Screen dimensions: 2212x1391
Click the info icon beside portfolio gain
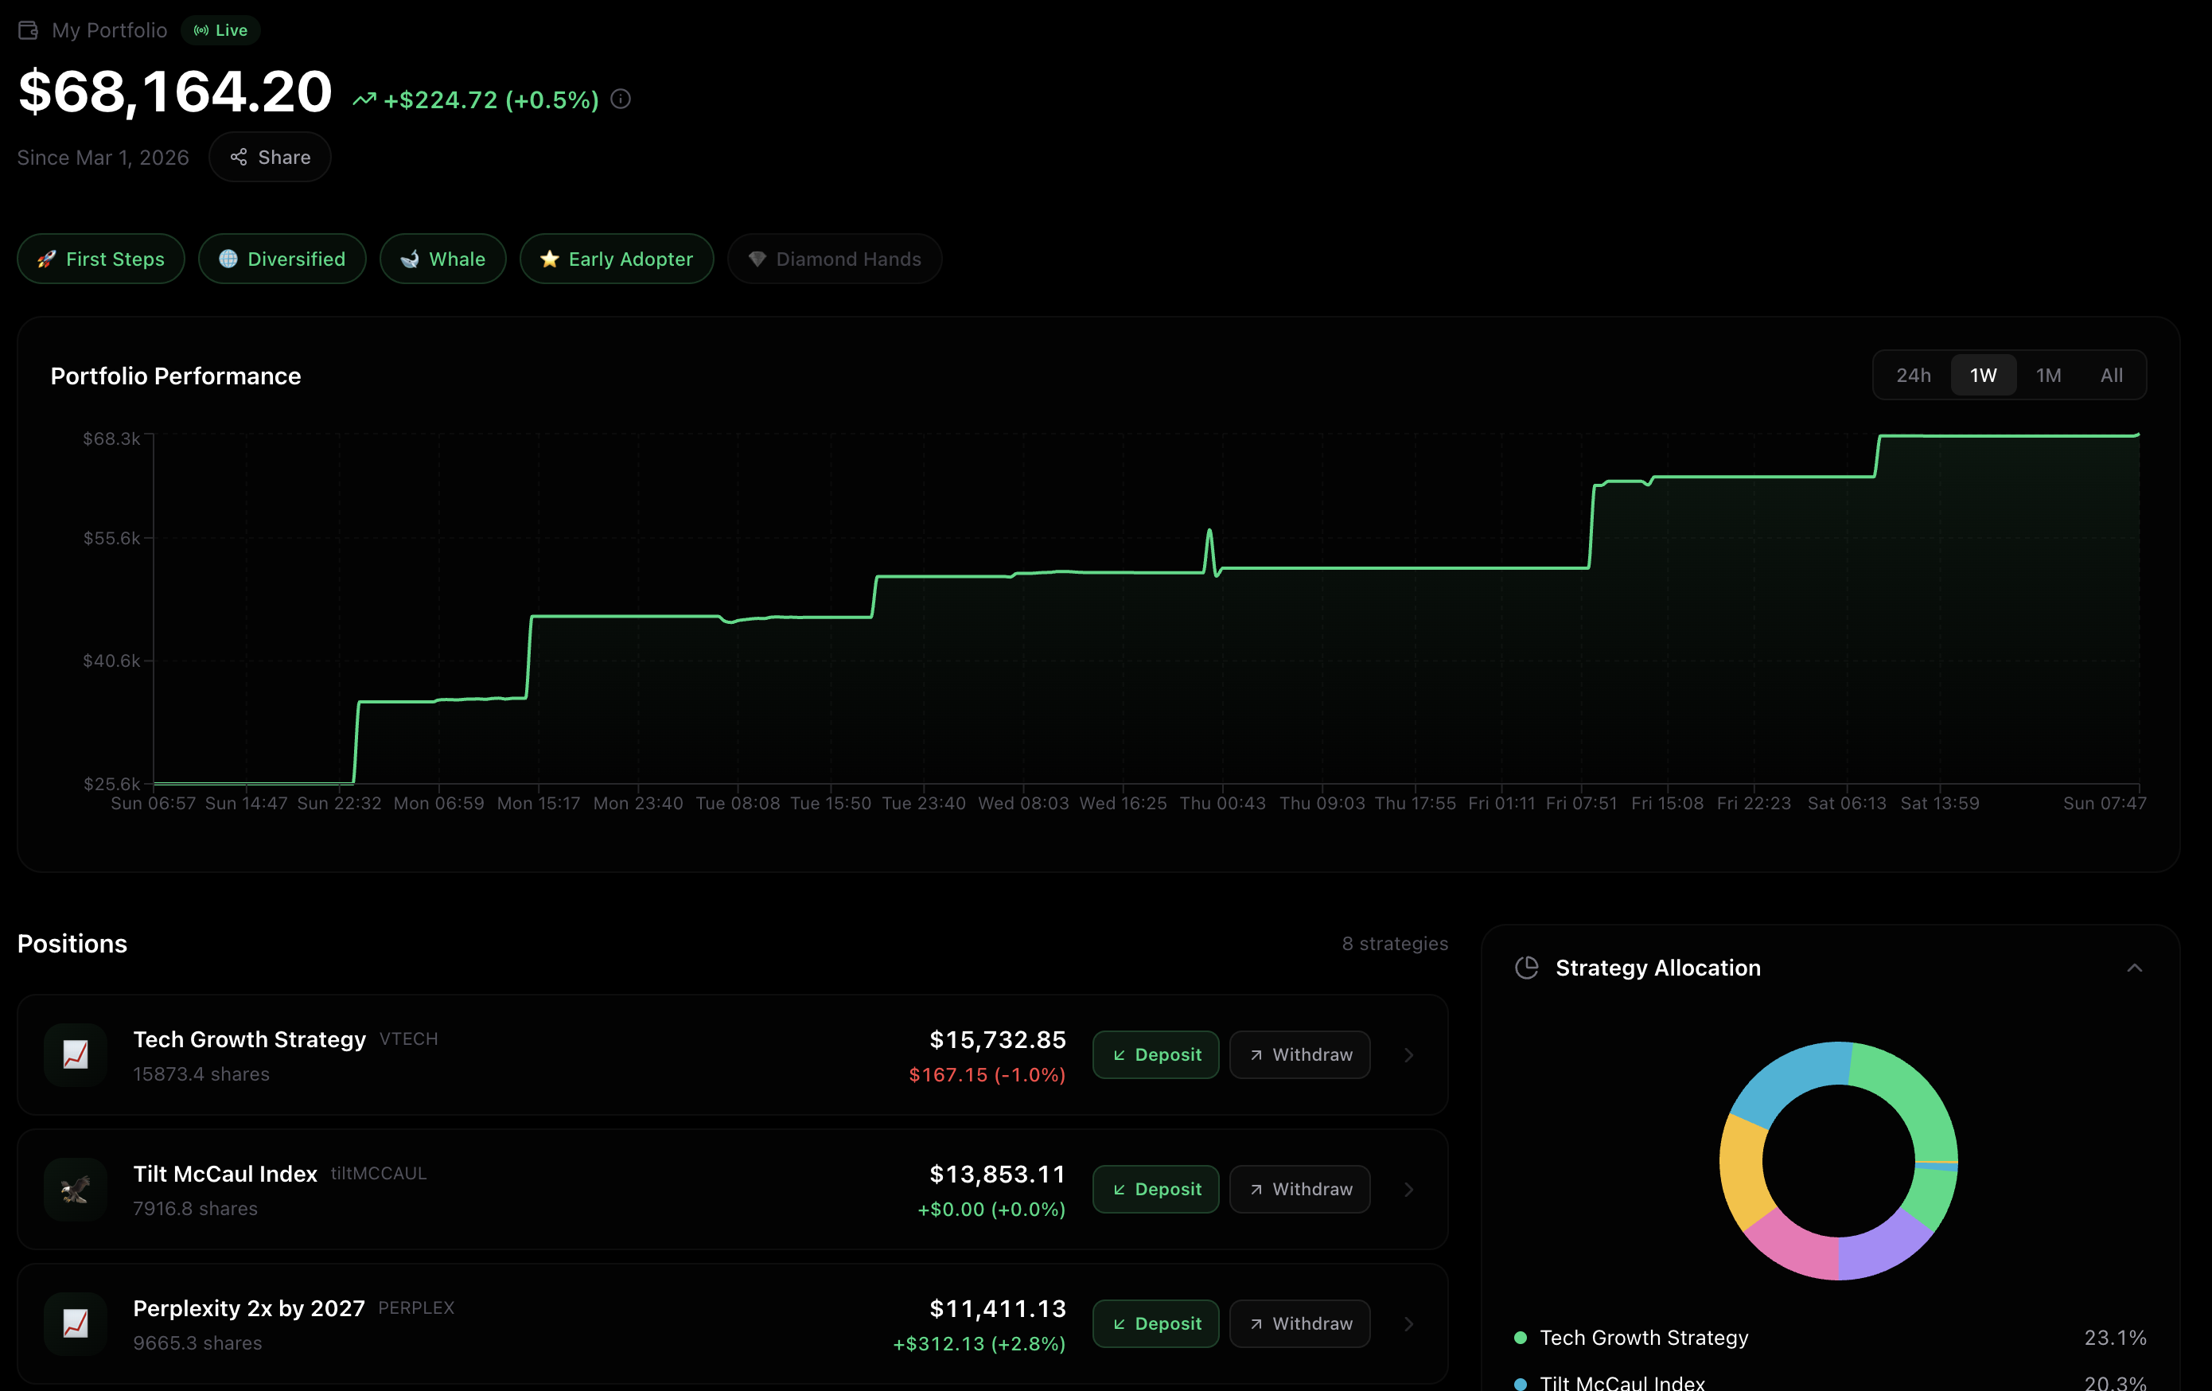621,99
